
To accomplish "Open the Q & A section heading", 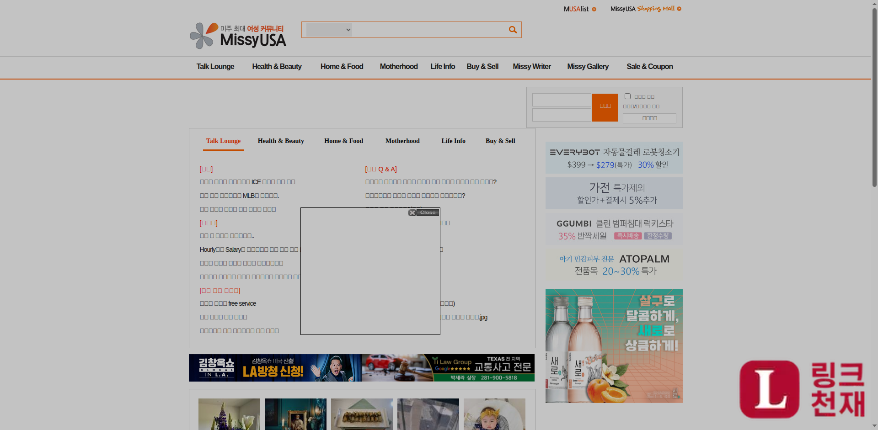I will 381,169.
